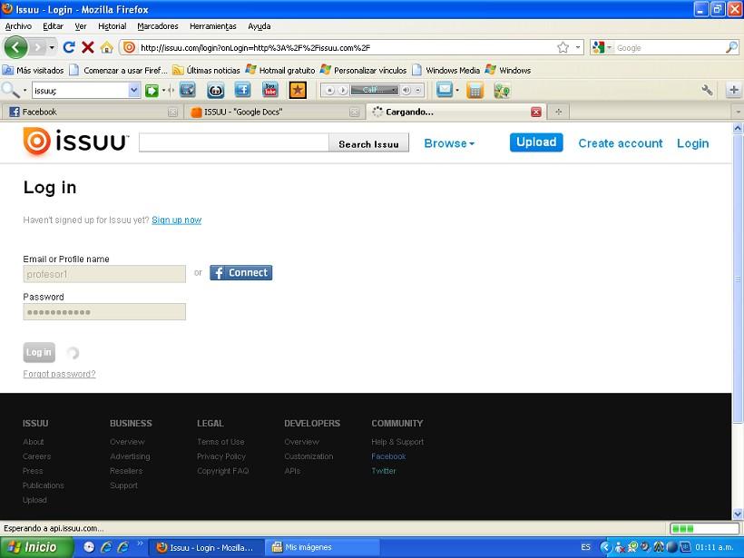Switch to the Facebook tab

point(92,112)
